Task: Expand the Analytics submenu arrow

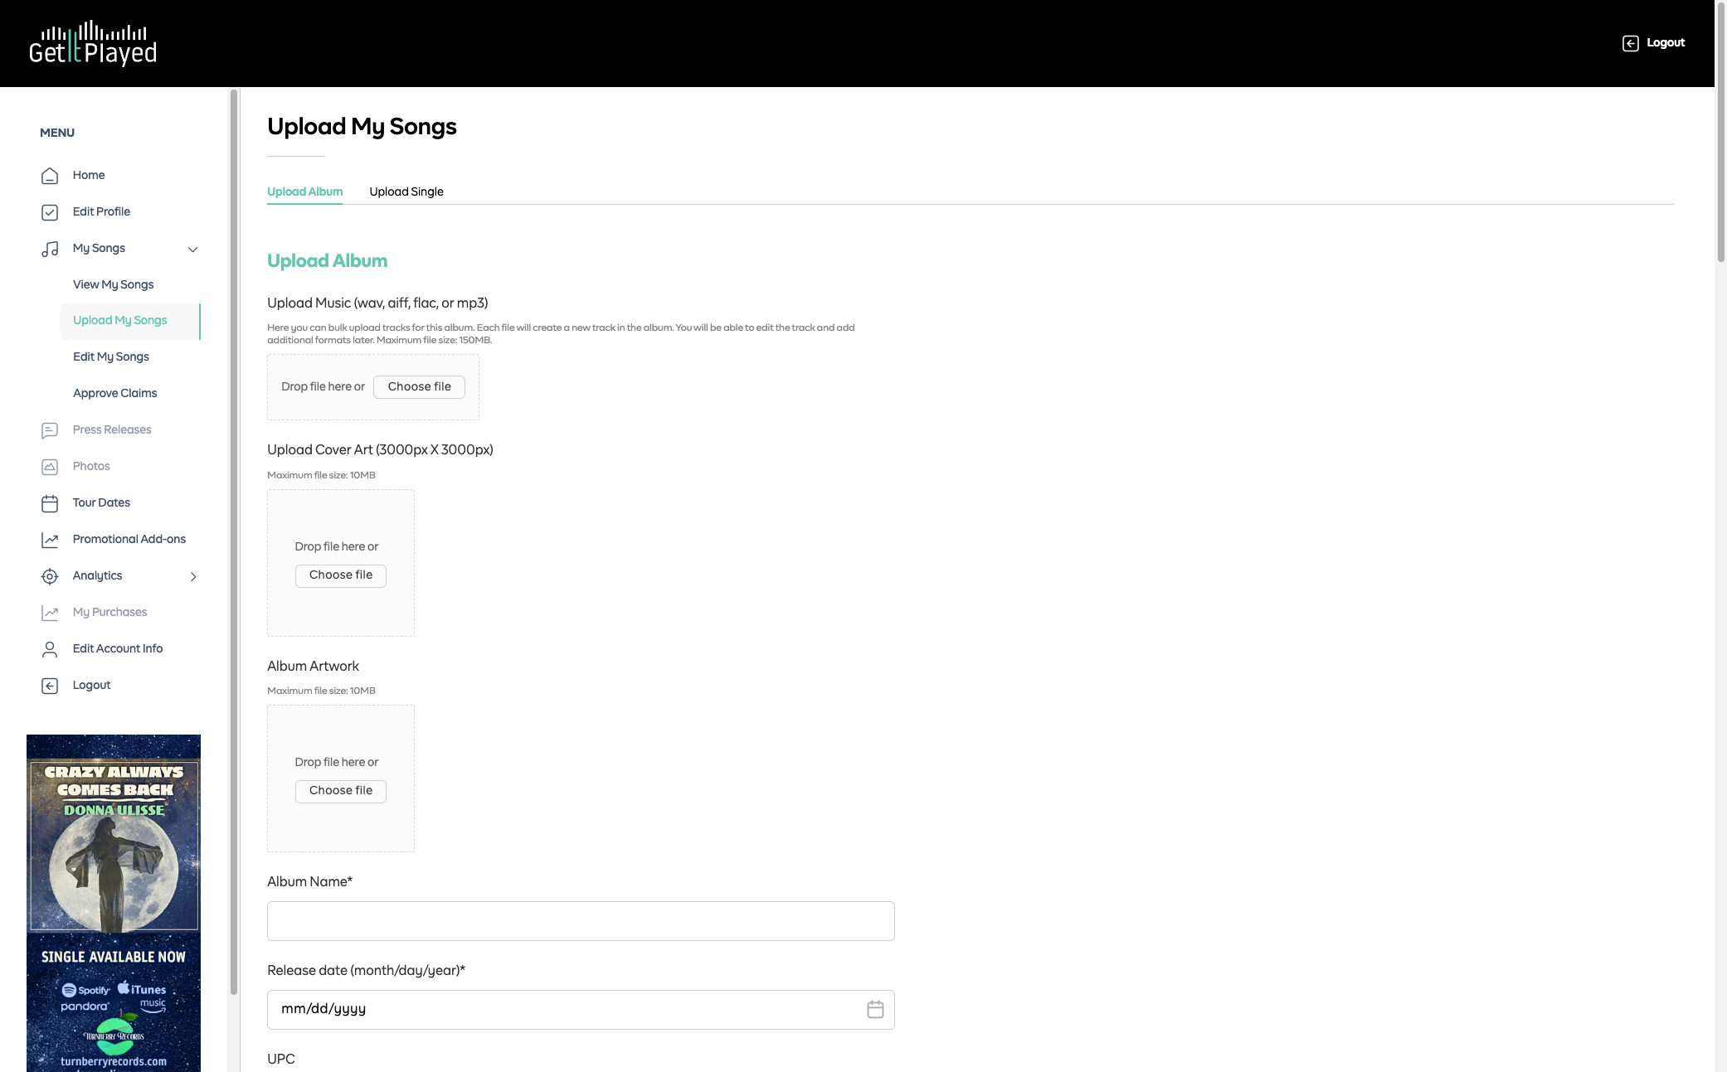Action: [x=193, y=576]
